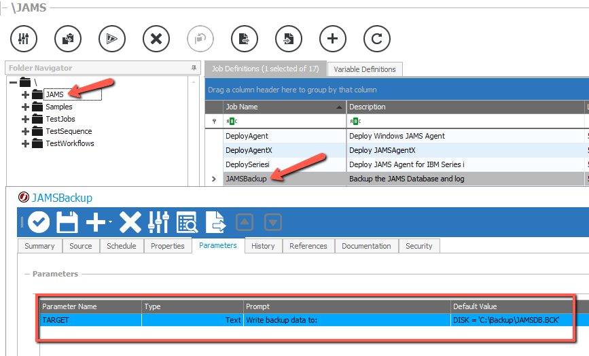The image size is (589, 356).
Task: Click the Prompt column header
Action: 347,306
